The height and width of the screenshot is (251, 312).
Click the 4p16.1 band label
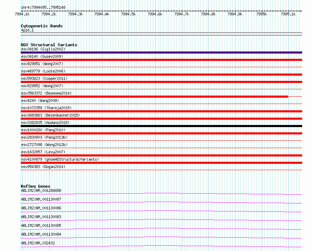pos(27,30)
